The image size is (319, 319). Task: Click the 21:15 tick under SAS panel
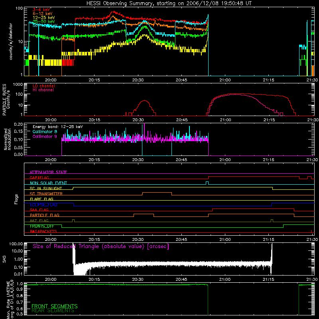point(268,280)
